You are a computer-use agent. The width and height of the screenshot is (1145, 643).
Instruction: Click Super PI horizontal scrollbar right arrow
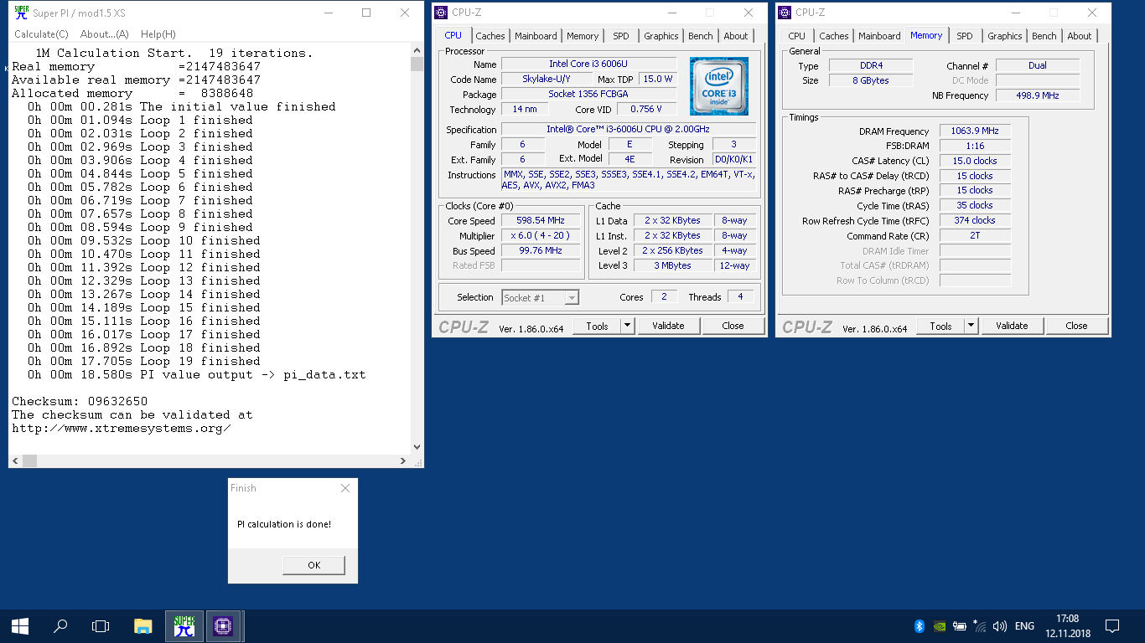404,461
